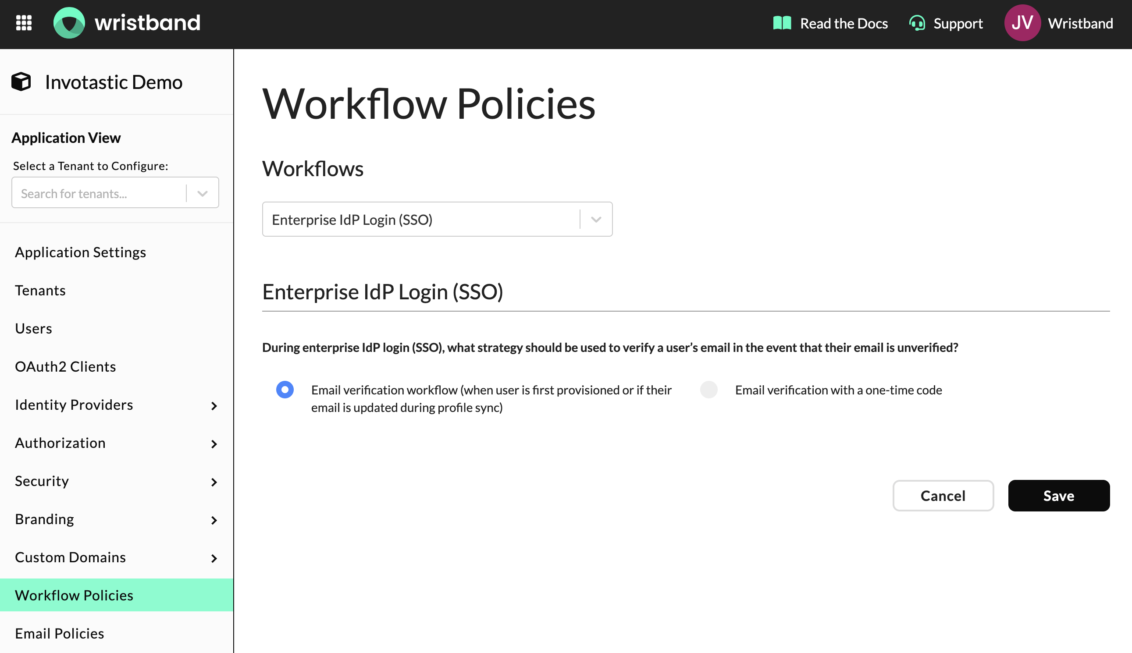1132x653 pixels.
Task: Click the Invotastic Demo cube icon
Action: (21, 82)
